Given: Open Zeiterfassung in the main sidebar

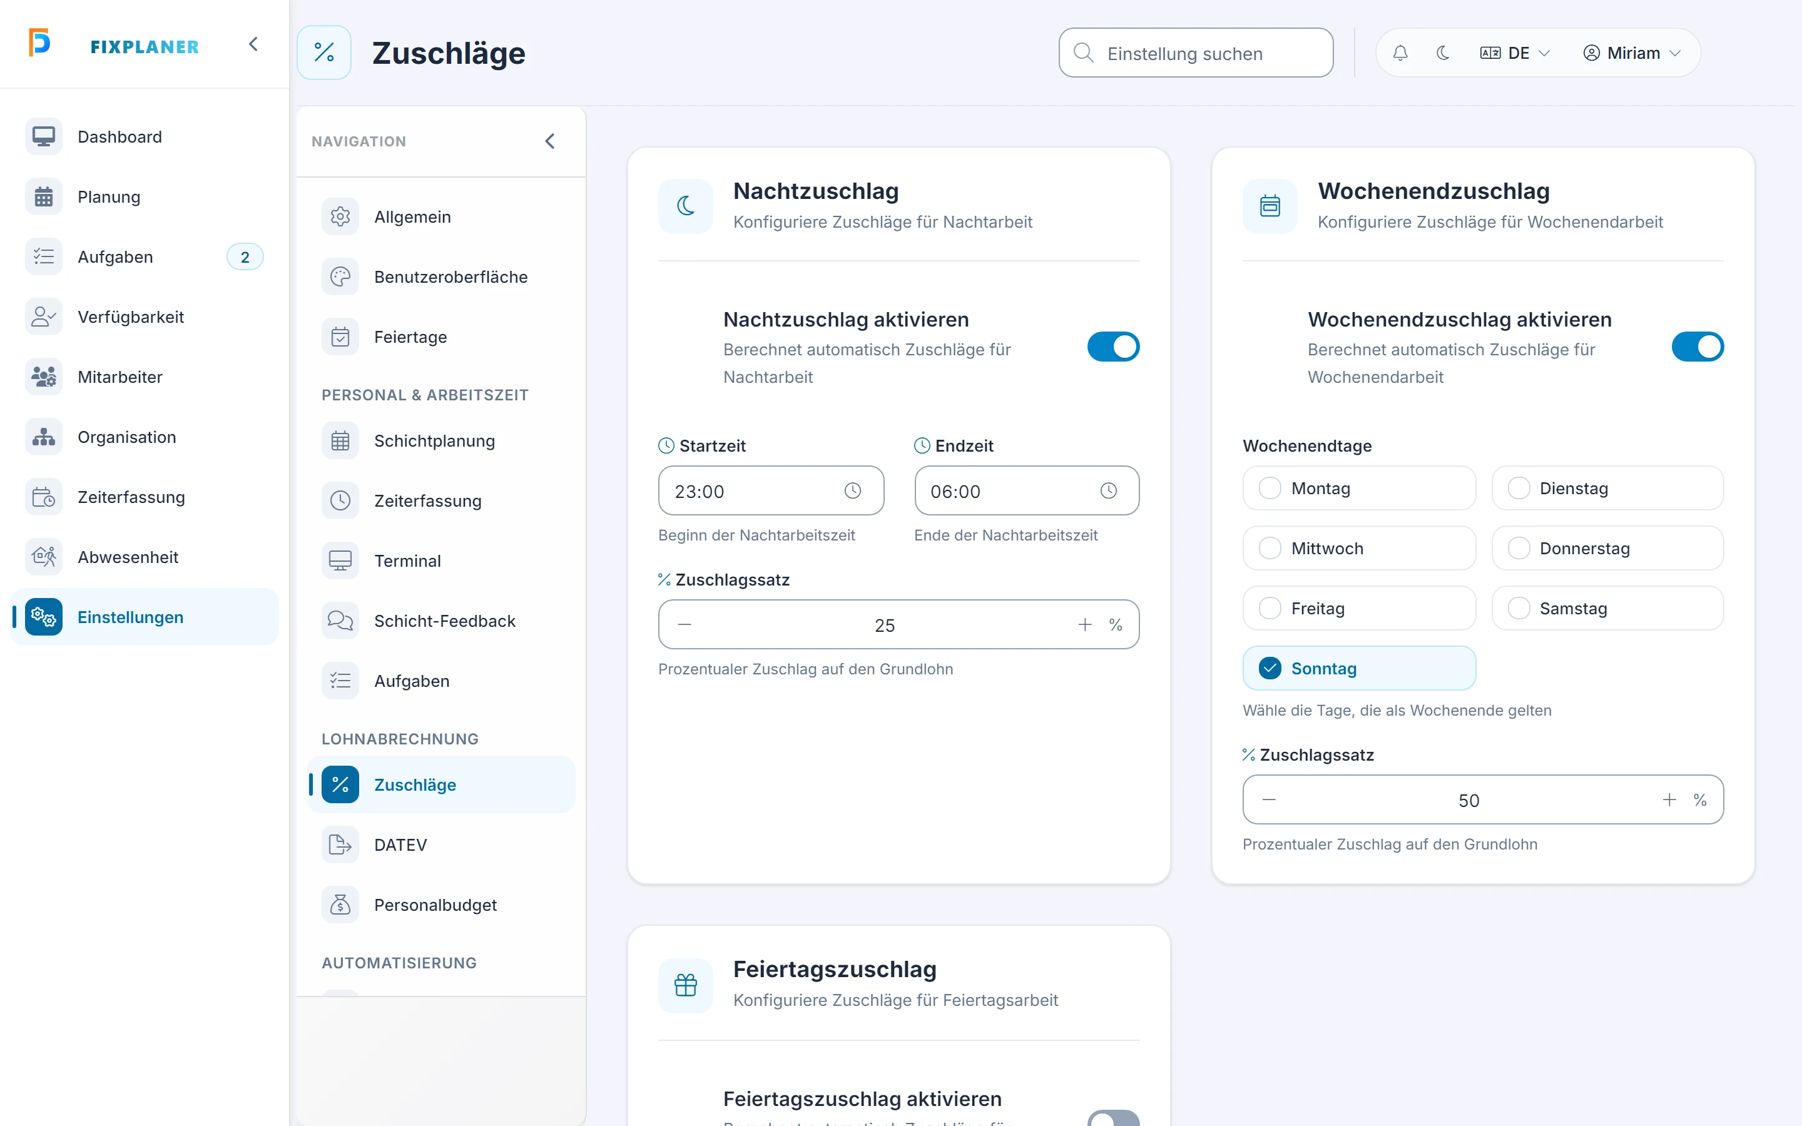Looking at the screenshot, I should click(145, 497).
